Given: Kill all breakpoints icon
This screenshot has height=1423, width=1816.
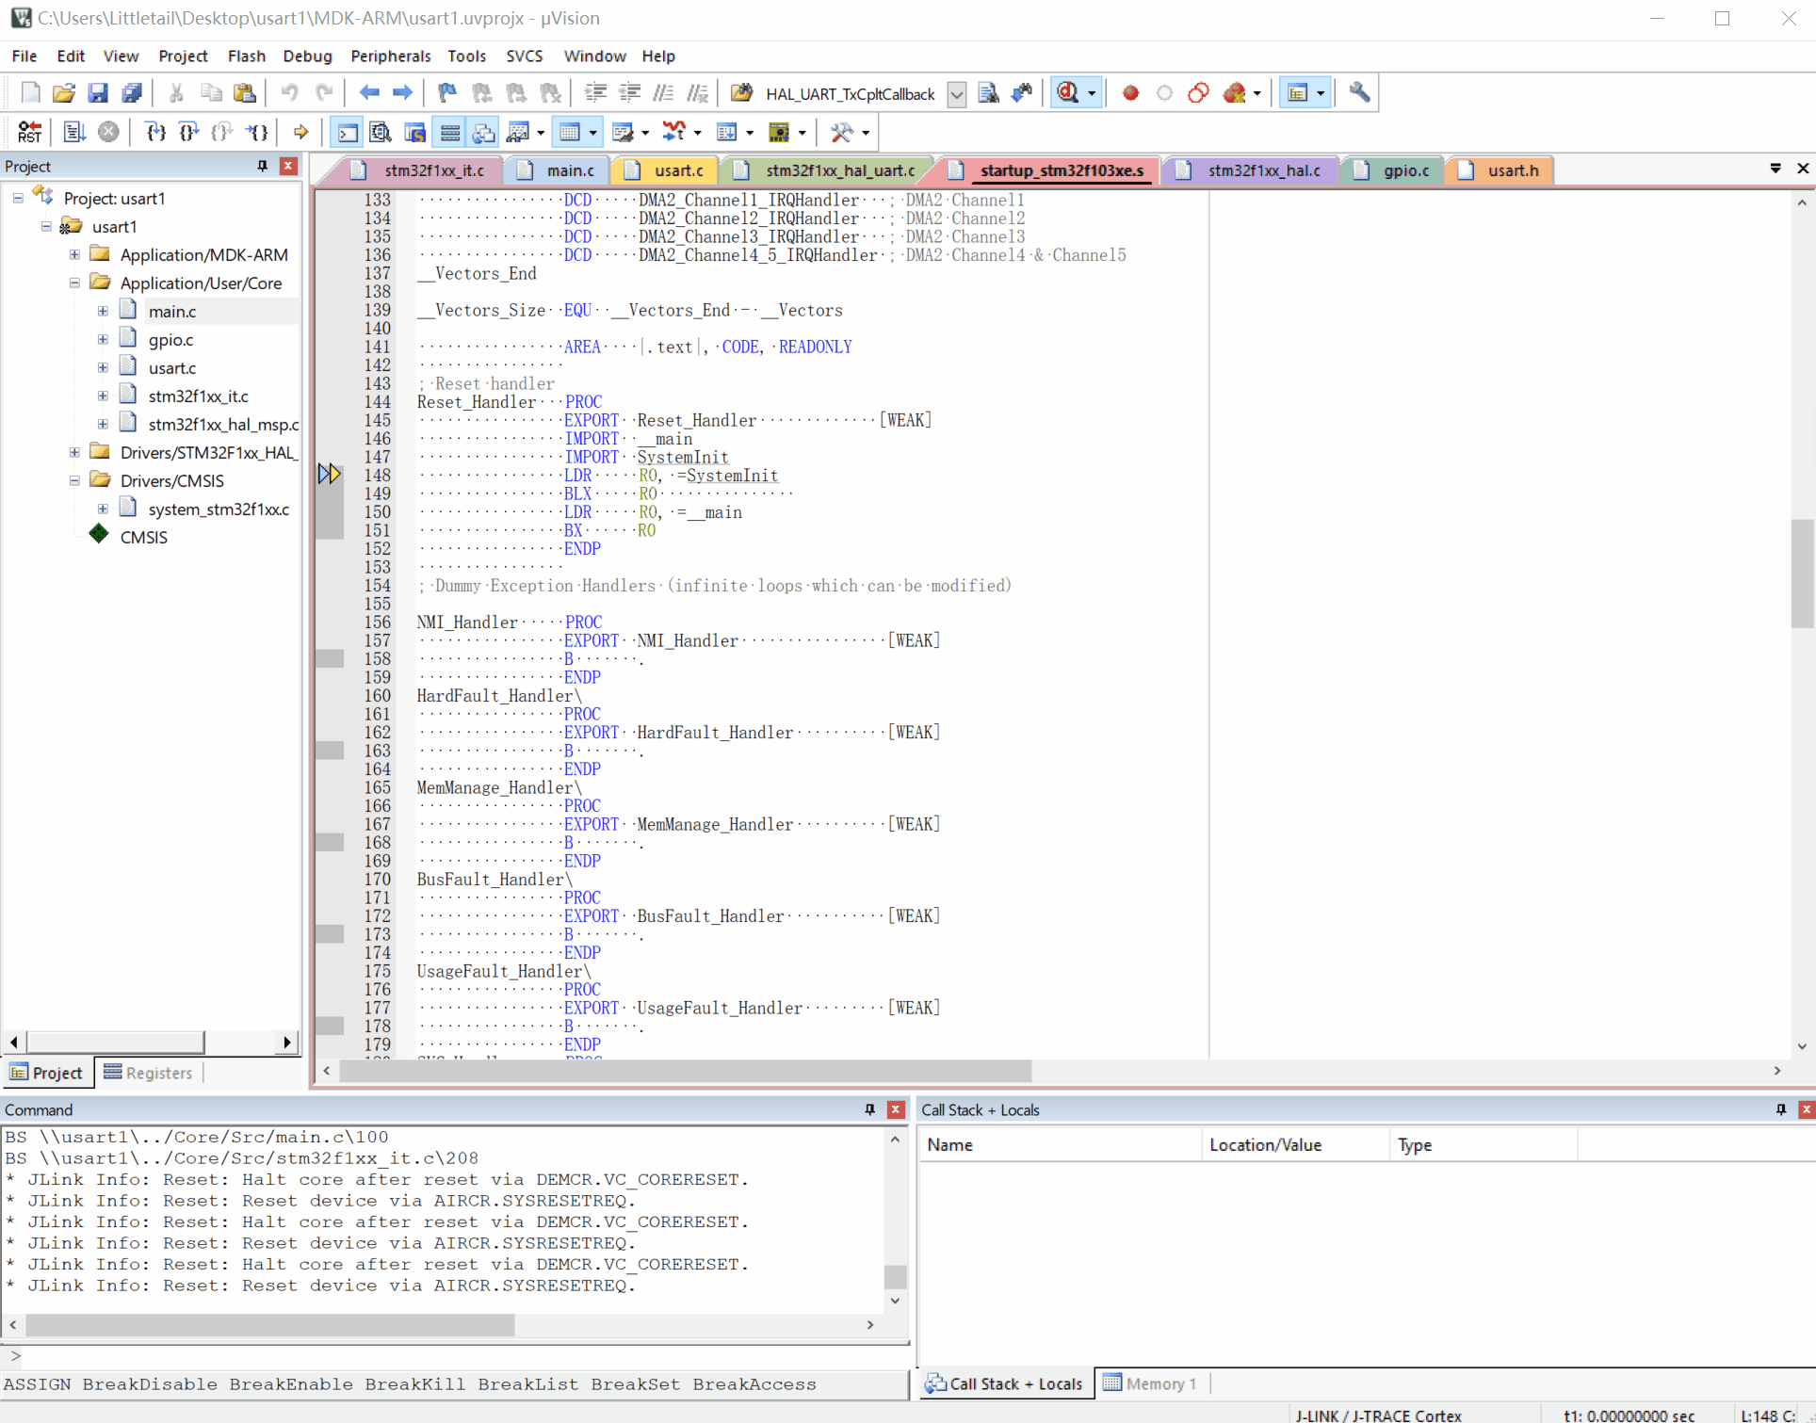Looking at the screenshot, I should pos(1234,92).
